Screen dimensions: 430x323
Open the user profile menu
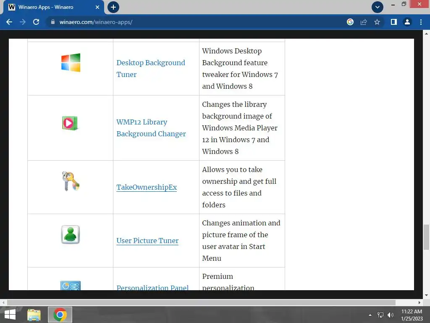(407, 22)
